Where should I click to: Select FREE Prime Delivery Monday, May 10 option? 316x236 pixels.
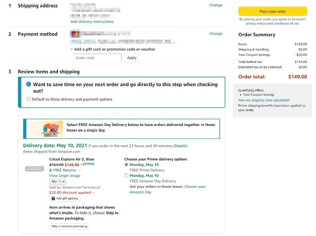[126, 165]
